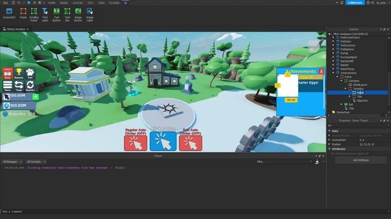391x219 pixels.
Task: Open the Pets paw icon
Action: pyautogui.click(x=30, y=74)
